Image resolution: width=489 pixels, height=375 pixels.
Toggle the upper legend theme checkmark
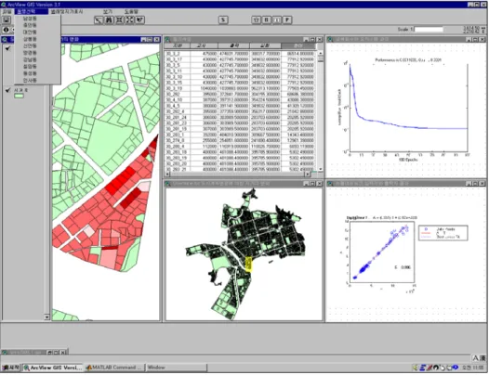click(x=8, y=48)
